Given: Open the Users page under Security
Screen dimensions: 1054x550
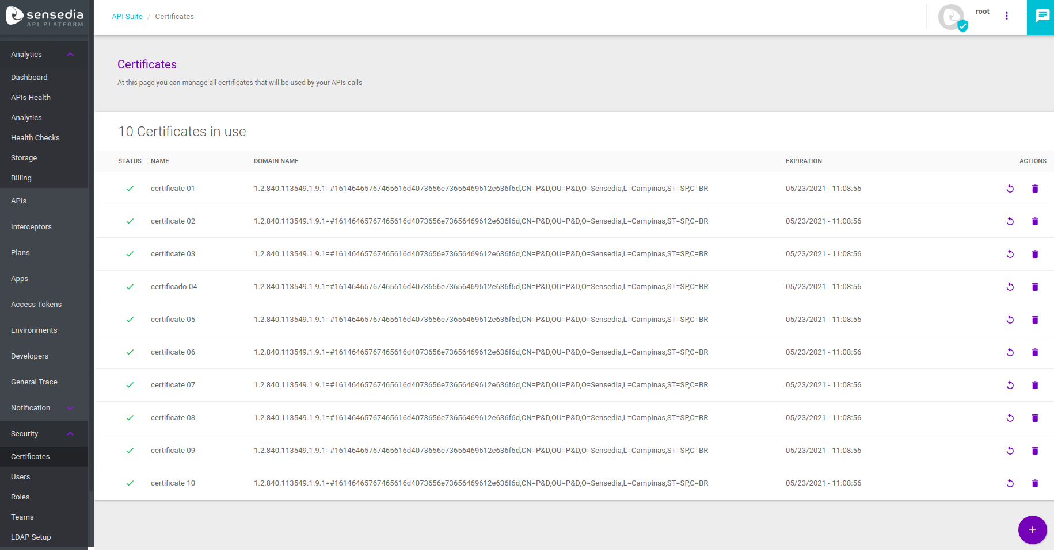Looking at the screenshot, I should [x=21, y=477].
